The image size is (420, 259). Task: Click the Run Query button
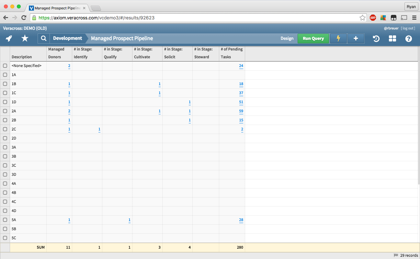(313, 39)
